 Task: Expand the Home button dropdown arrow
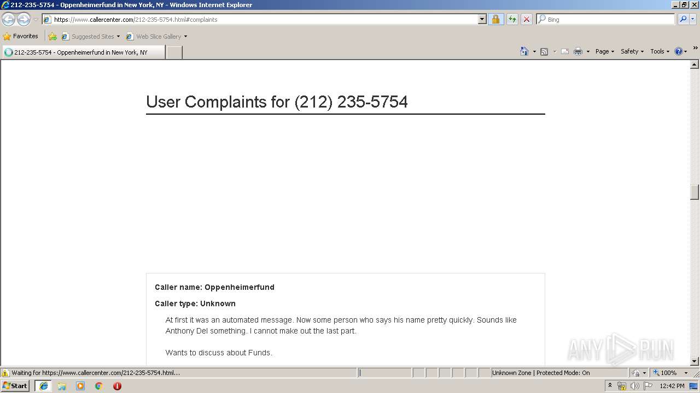coord(534,51)
